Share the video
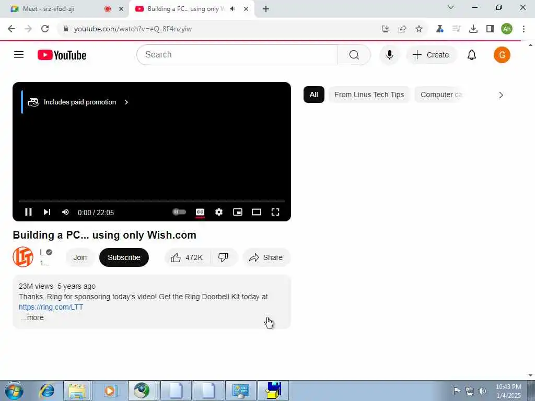Image resolution: width=535 pixels, height=401 pixels. click(266, 257)
